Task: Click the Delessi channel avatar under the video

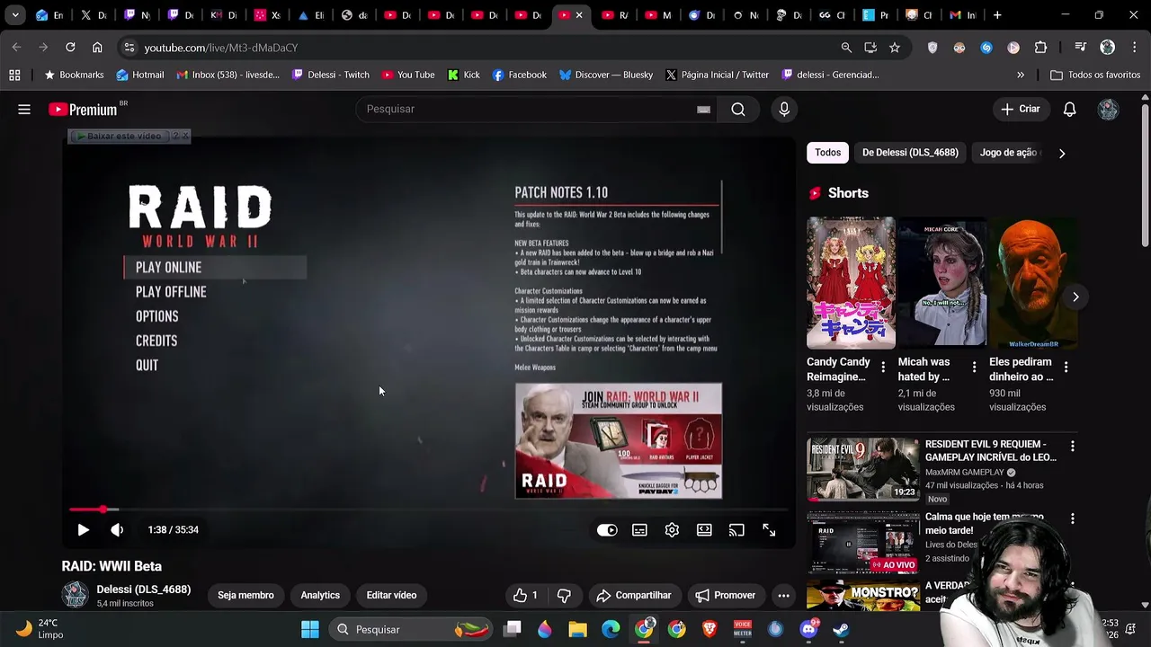Action: point(75,595)
